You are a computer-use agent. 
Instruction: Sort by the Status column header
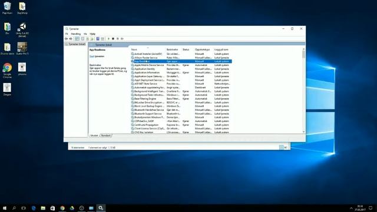(187, 49)
